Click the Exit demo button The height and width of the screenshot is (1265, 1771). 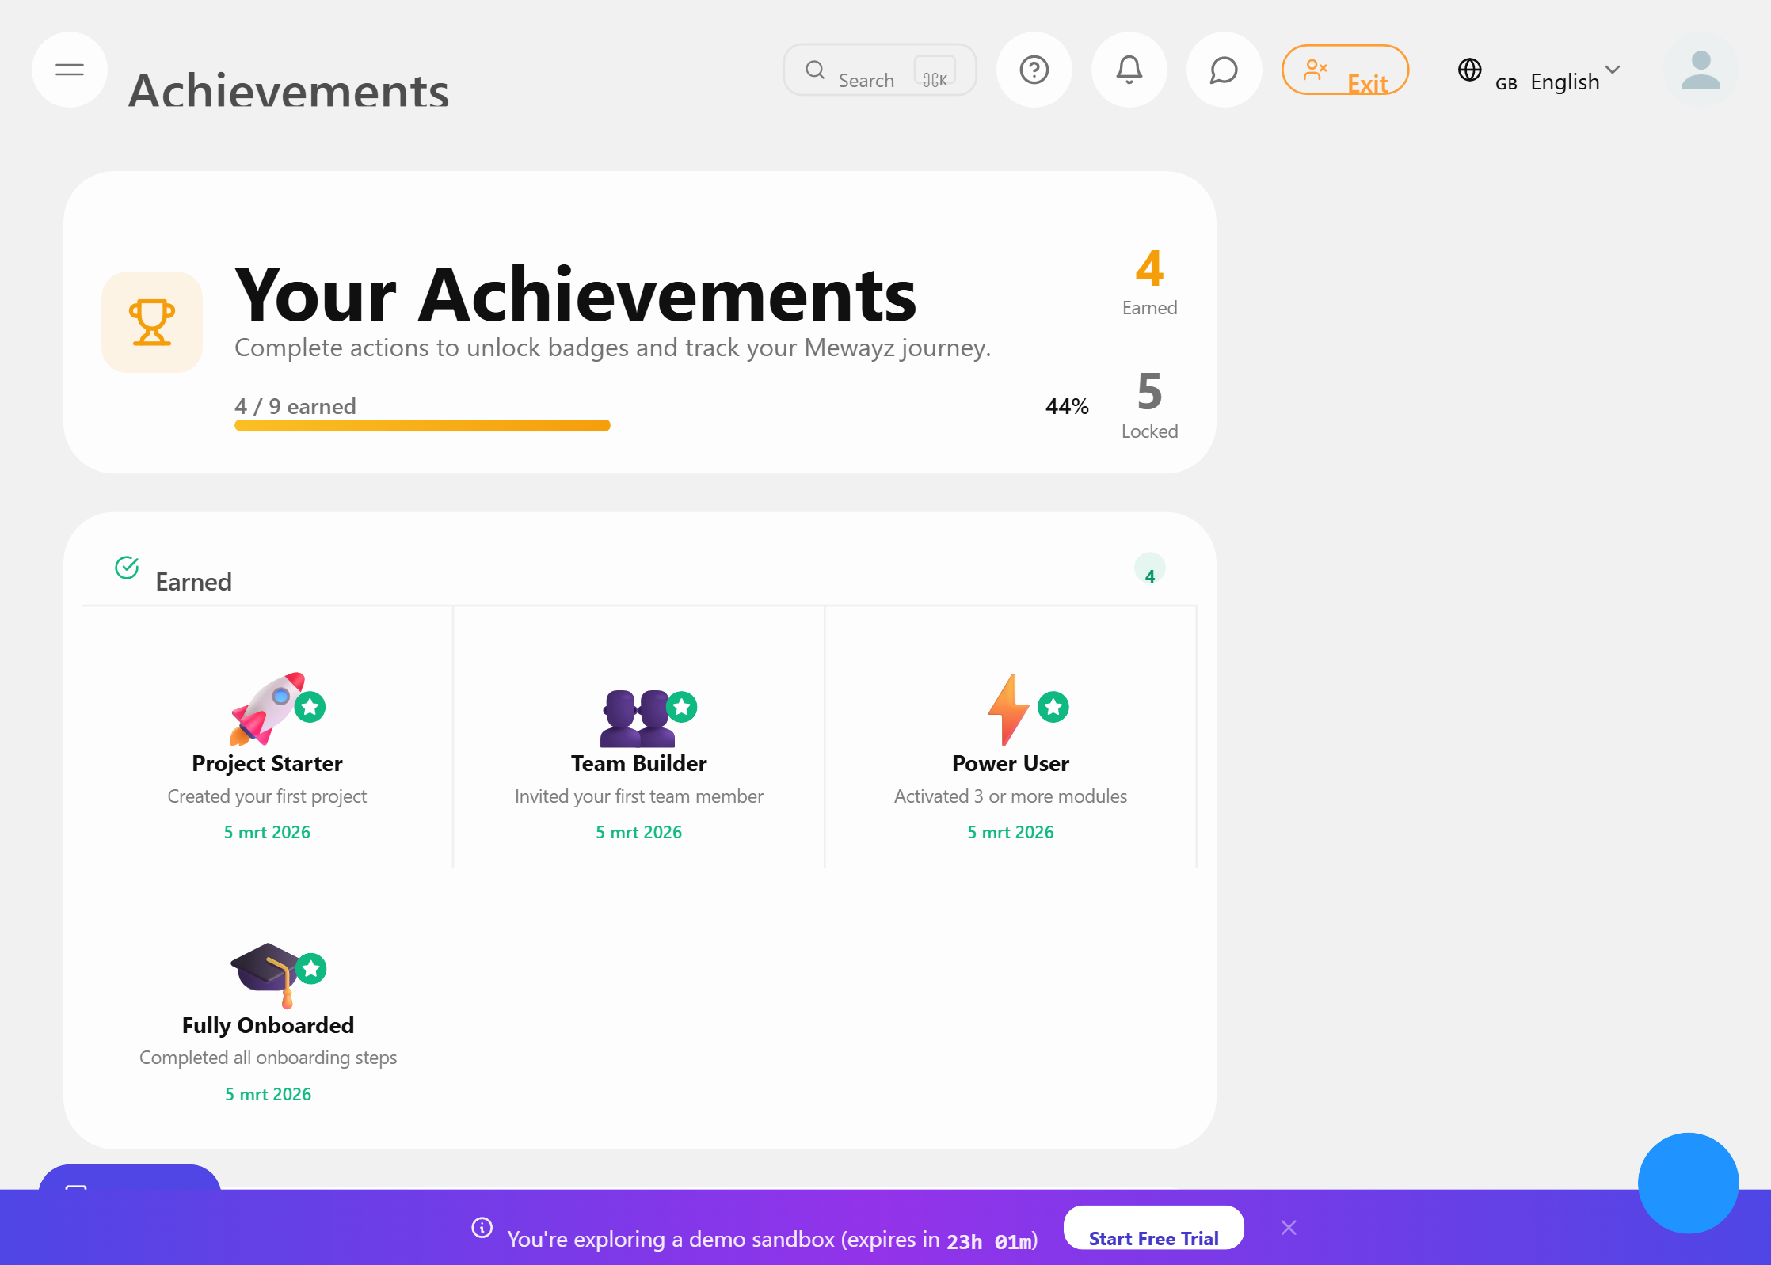[1345, 70]
